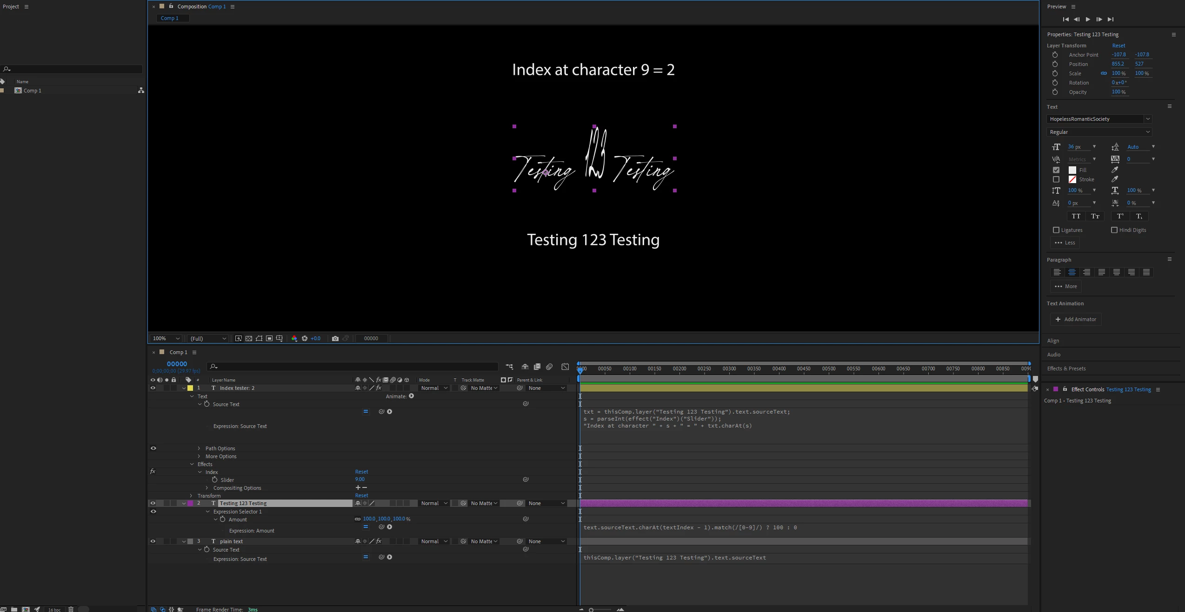Hide the plain text layer
1185x612 pixels.
pos(153,541)
